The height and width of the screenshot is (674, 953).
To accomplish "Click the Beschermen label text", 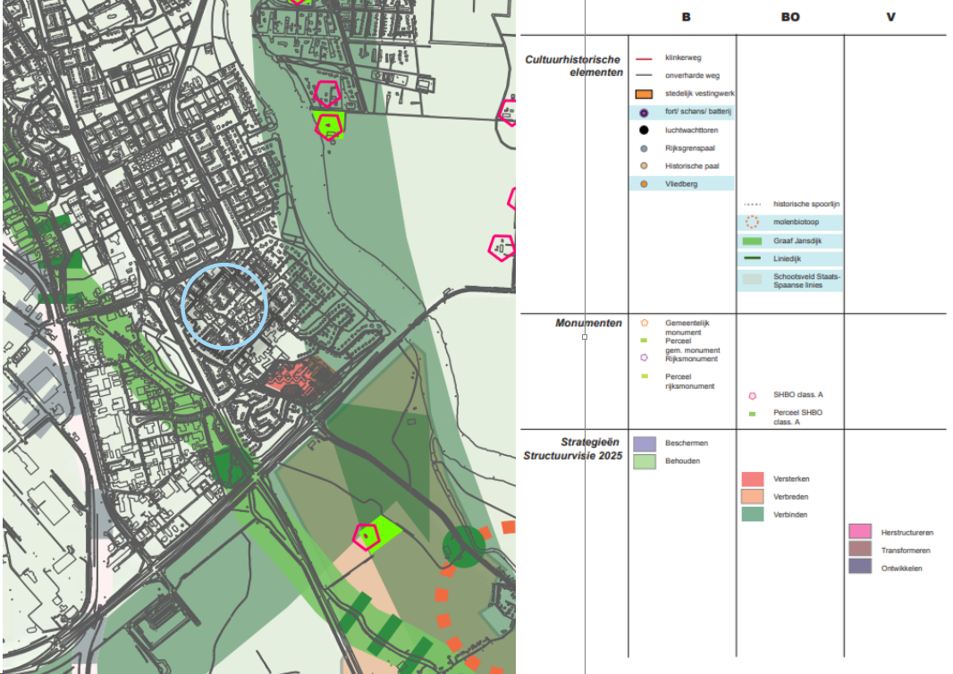I will 687,443.
